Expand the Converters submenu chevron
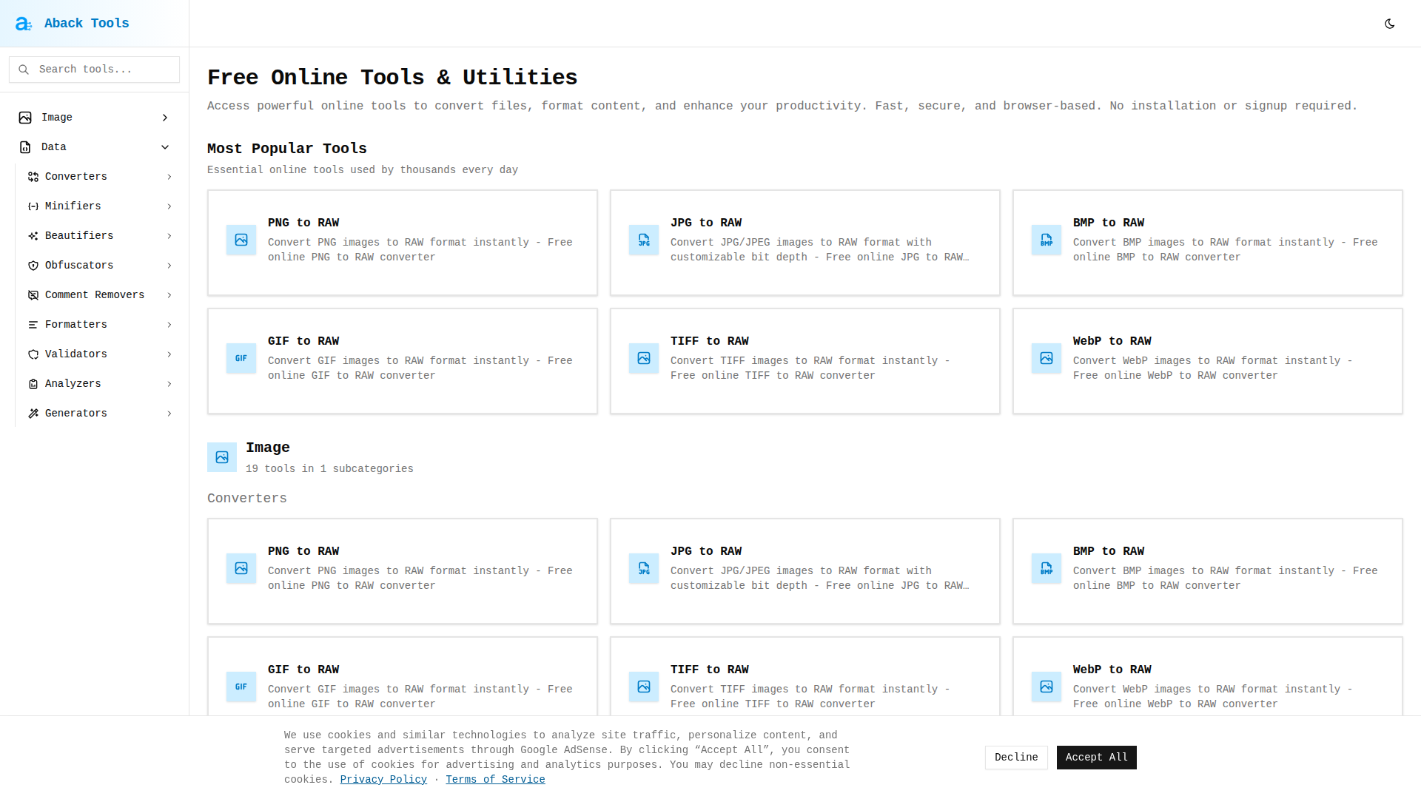This screenshot has height=799, width=1421. tap(169, 177)
